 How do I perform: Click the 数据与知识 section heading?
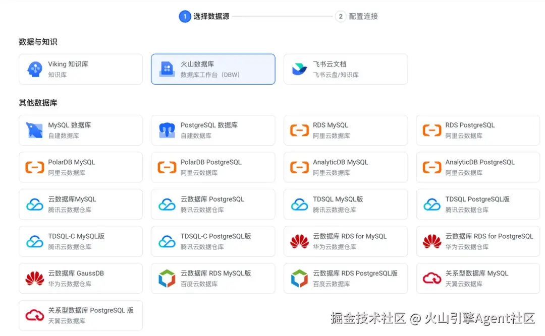tap(38, 42)
